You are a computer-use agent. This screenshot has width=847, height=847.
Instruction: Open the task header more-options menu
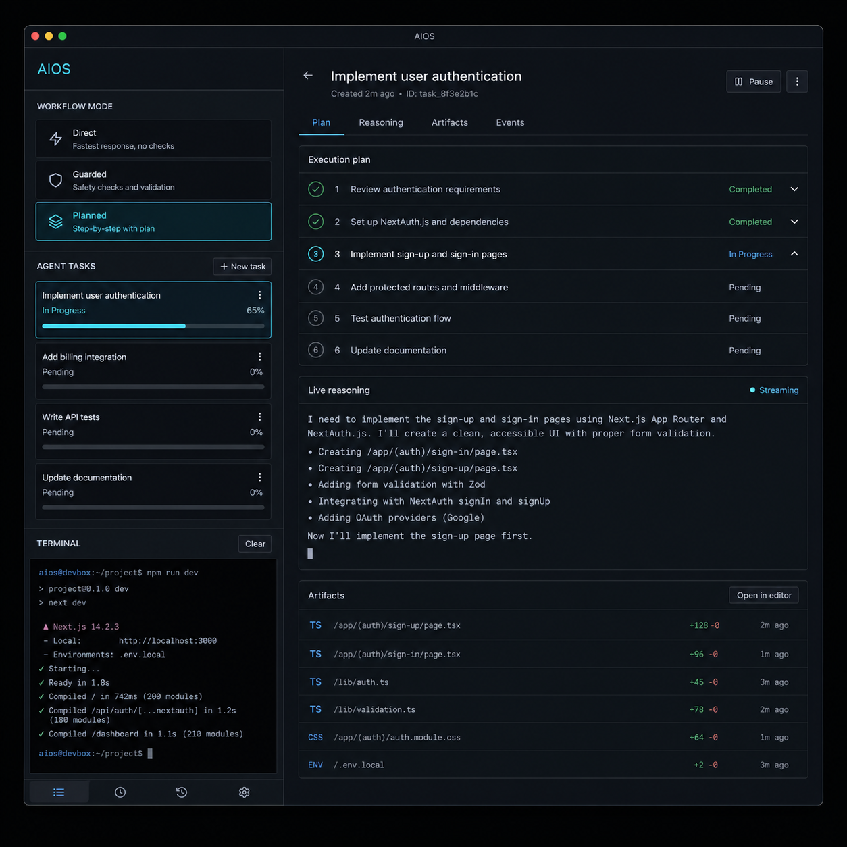[x=797, y=82]
